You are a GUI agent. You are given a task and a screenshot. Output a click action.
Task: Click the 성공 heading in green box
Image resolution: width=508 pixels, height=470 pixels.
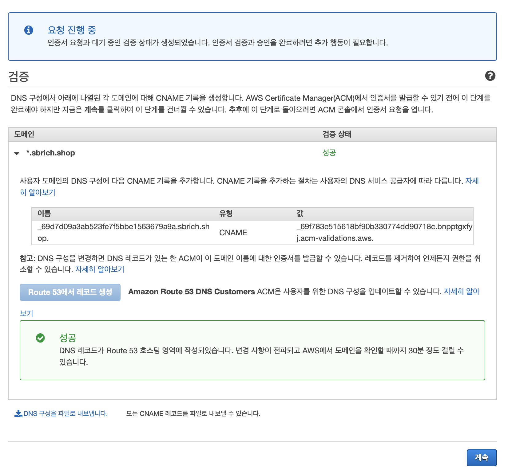click(68, 338)
